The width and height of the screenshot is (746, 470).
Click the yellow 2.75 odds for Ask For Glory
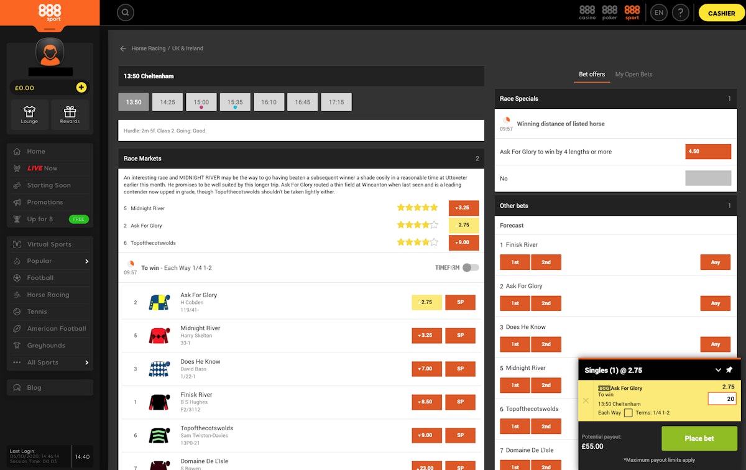click(x=426, y=302)
